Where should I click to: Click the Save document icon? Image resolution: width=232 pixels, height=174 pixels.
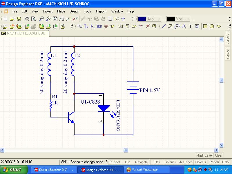pos(19,19)
